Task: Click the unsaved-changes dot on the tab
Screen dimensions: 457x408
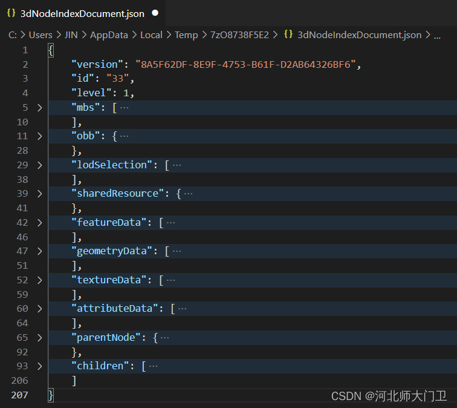Action: pos(155,13)
